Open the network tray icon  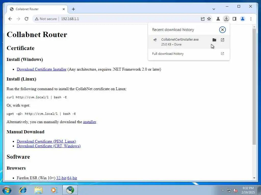point(229,190)
